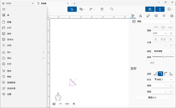Click the 打开 menu entry

click(x=24, y=28)
